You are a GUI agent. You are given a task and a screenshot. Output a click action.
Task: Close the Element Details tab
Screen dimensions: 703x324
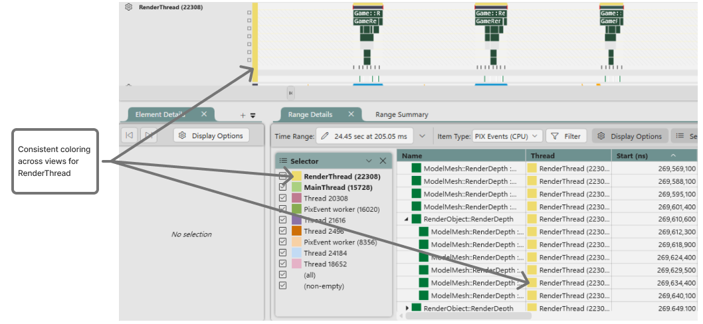204,114
